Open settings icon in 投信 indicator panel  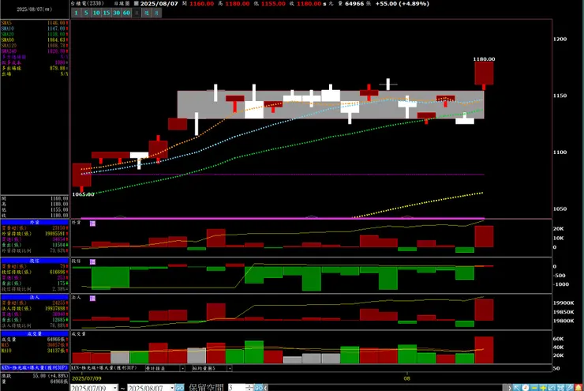tap(92, 261)
